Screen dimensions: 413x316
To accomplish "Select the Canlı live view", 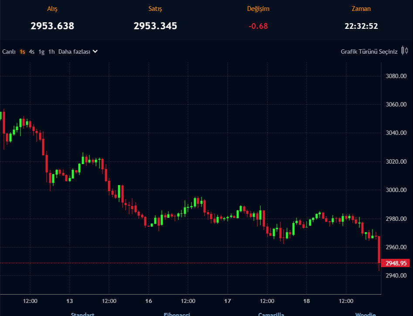I will [x=8, y=51].
